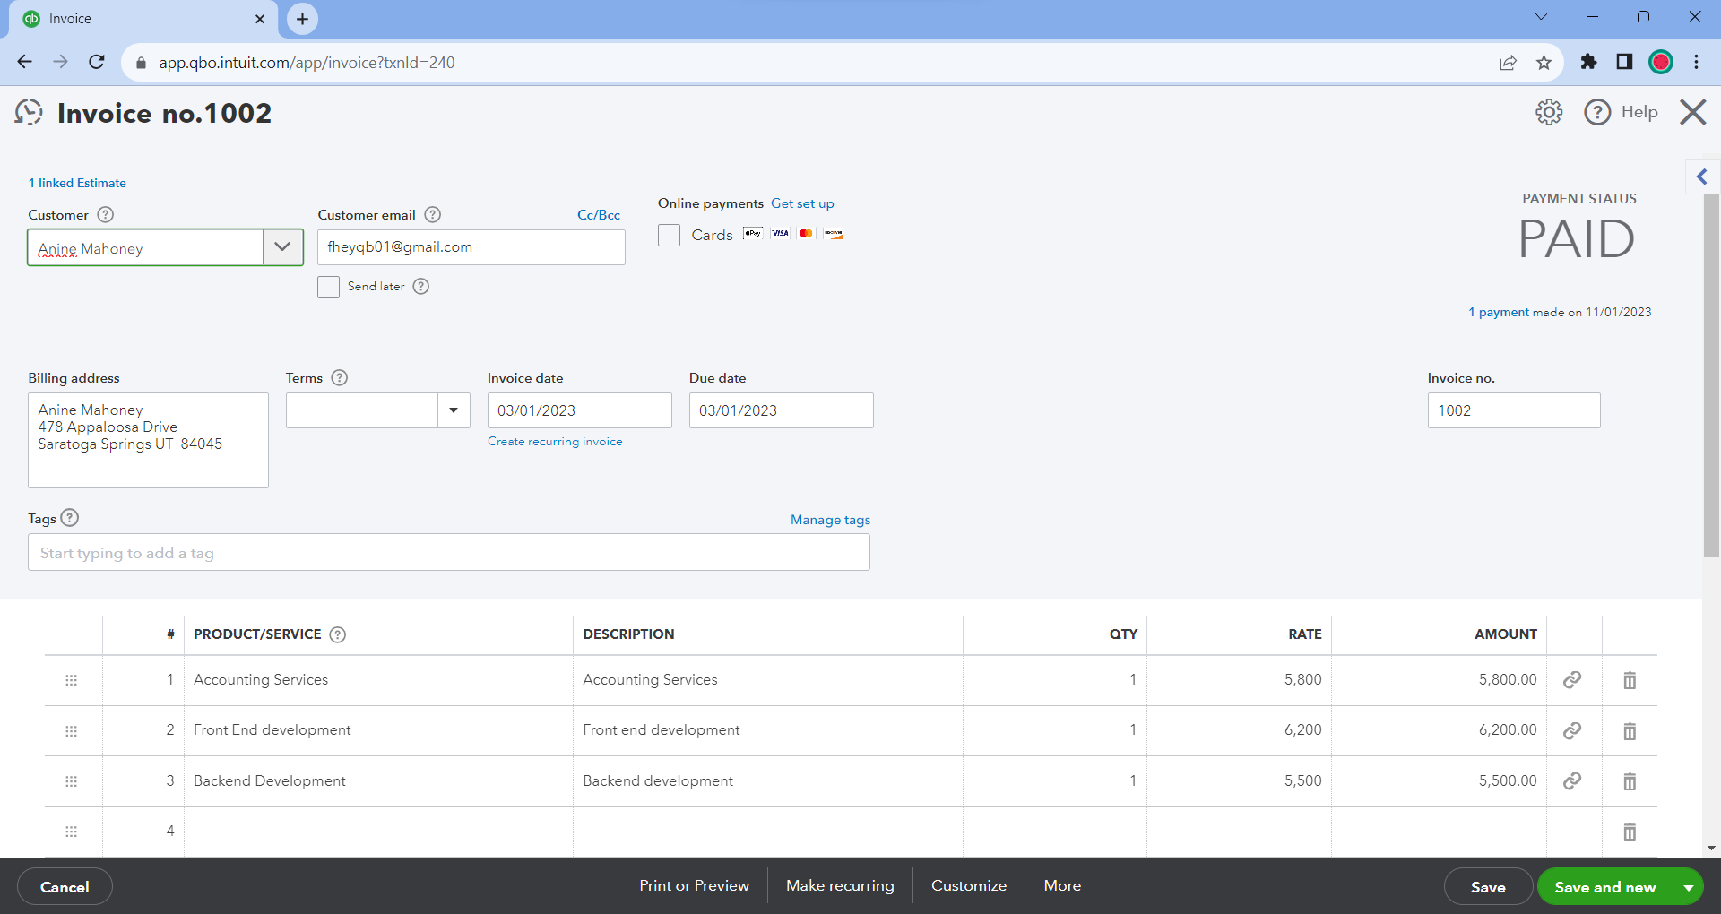This screenshot has height=914, width=1721.
Task: Click the Product/Service help tooltip icon
Action: (337, 634)
